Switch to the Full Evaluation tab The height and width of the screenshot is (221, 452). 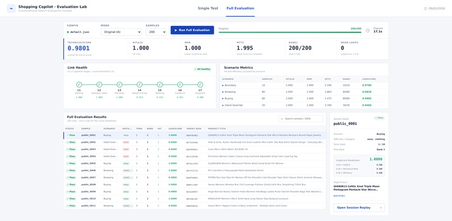click(x=241, y=8)
